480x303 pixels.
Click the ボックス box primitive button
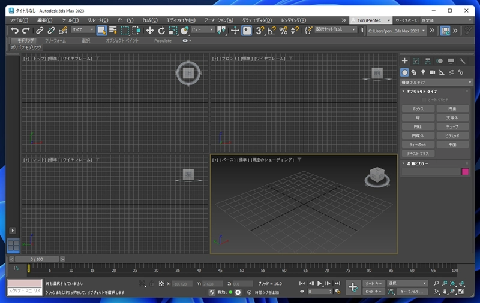click(418, 109)
